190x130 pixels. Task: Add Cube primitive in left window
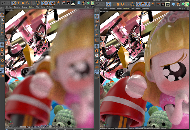(x=79, y=3)
